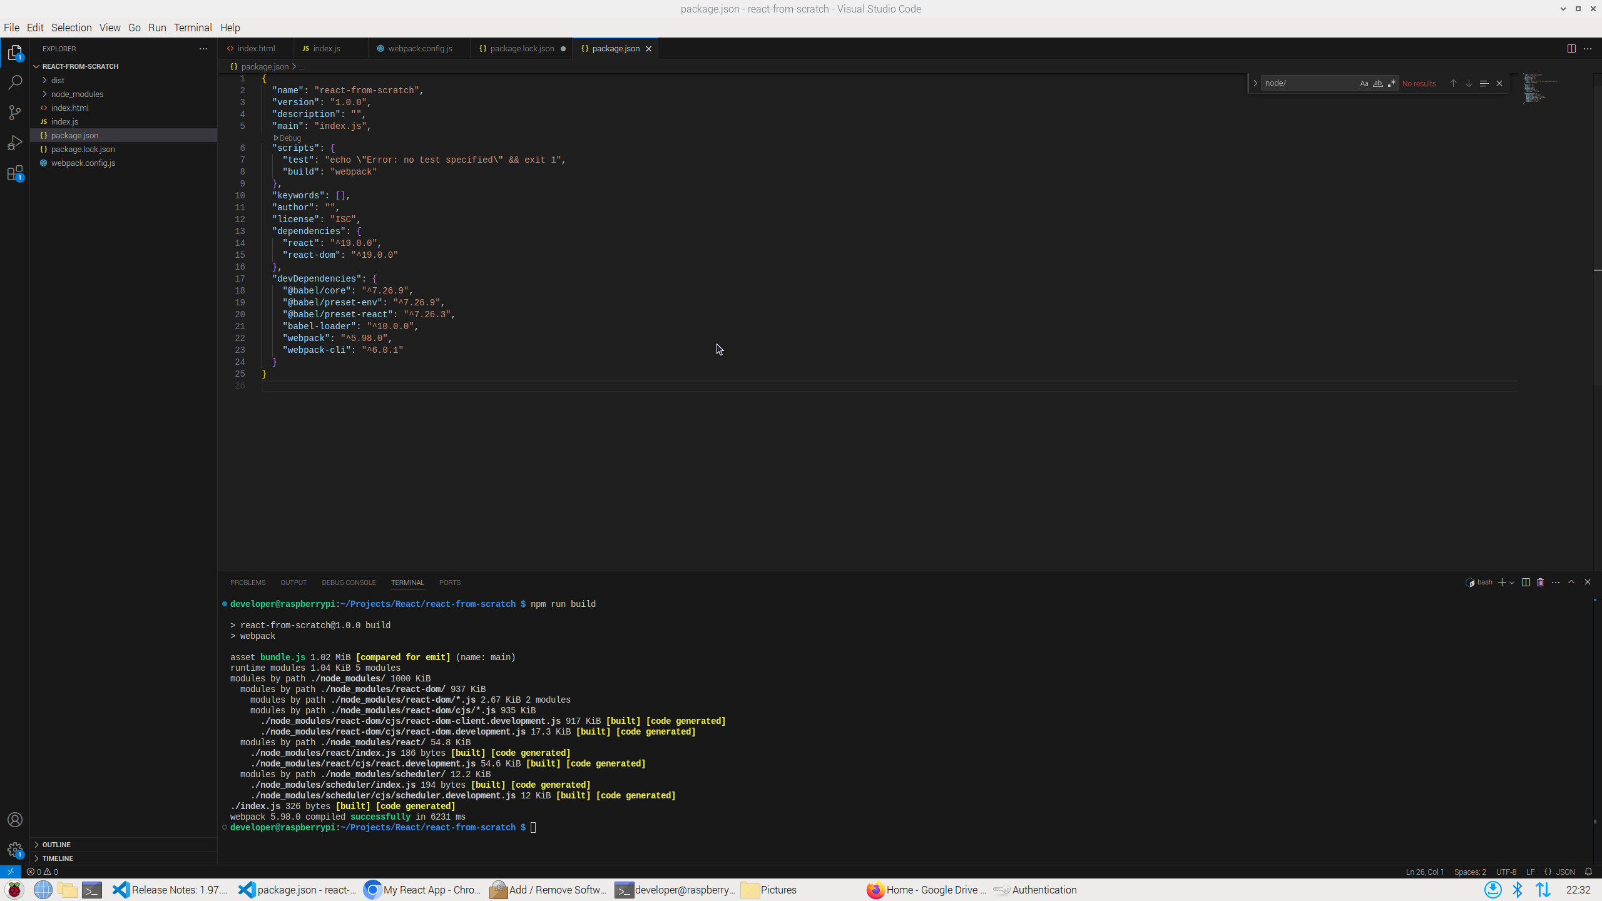The image size is (1602, 901).
Task: Toggle Match Whole Word in find widget
Action: (x=1378, y=83)
